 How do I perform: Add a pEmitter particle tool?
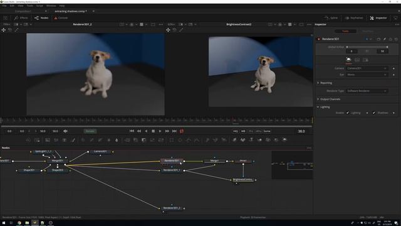click(207, 140)
